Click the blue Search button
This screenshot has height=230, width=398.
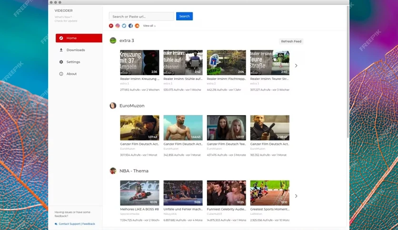[x=185, y=16]
